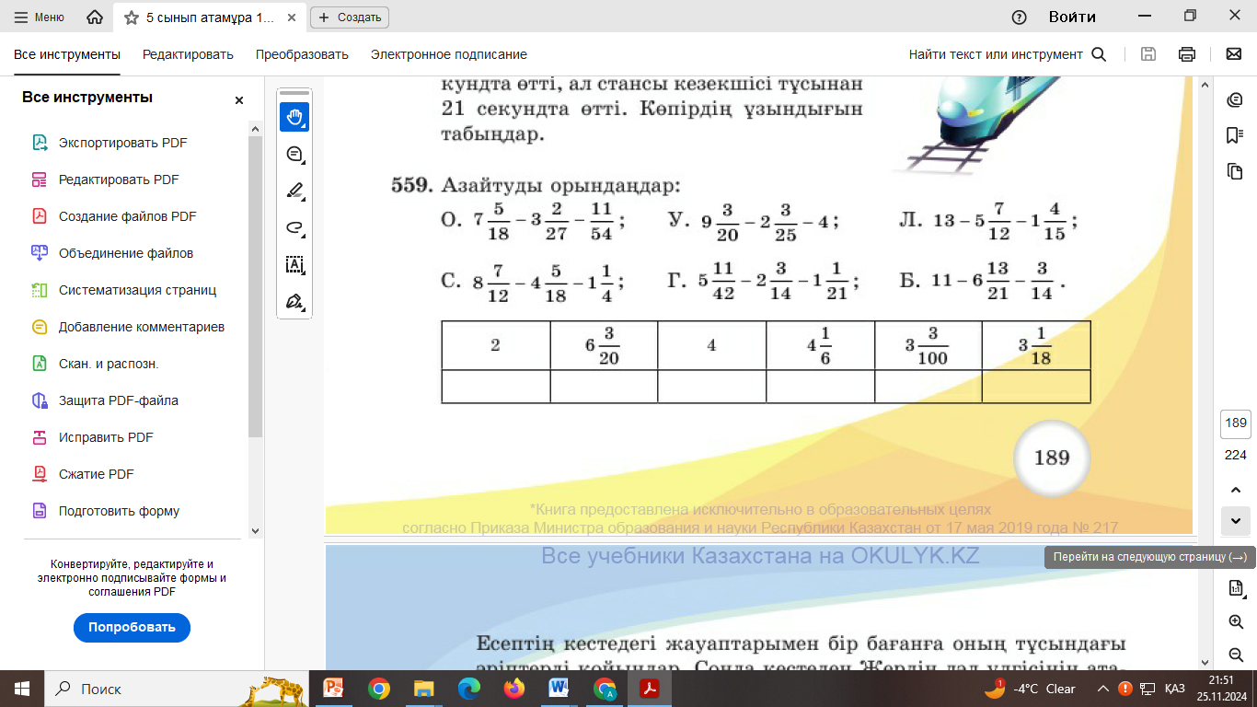This screenshot has width=1257, height=707.
Task: Select the text box AI selection tool
Action: point(294,264)
